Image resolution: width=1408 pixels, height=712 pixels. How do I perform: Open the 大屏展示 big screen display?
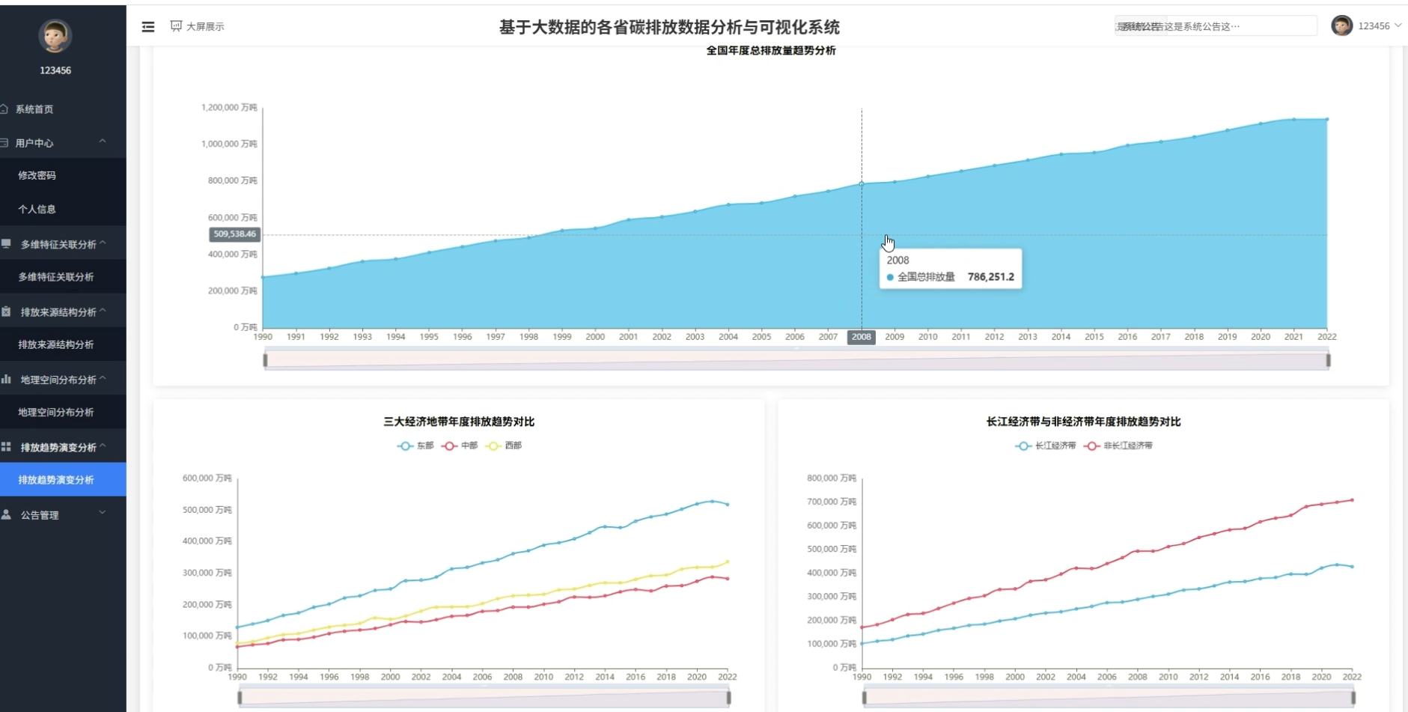point(198,26)
